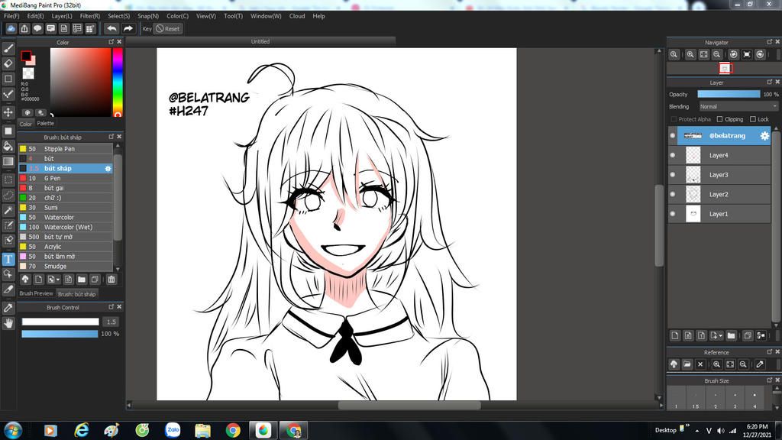The width and height of the screenshot is (782, 440).
Task: Choose brush size 3 preset
Action: pos(735,397)
